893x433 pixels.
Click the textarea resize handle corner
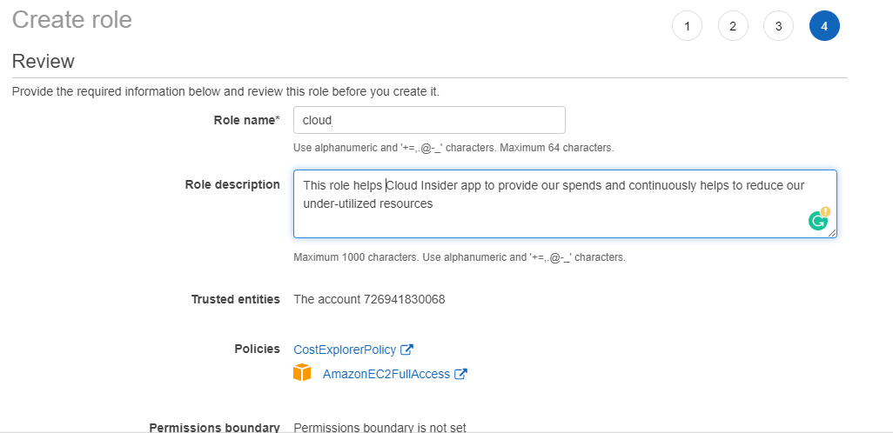pos(832,233)
